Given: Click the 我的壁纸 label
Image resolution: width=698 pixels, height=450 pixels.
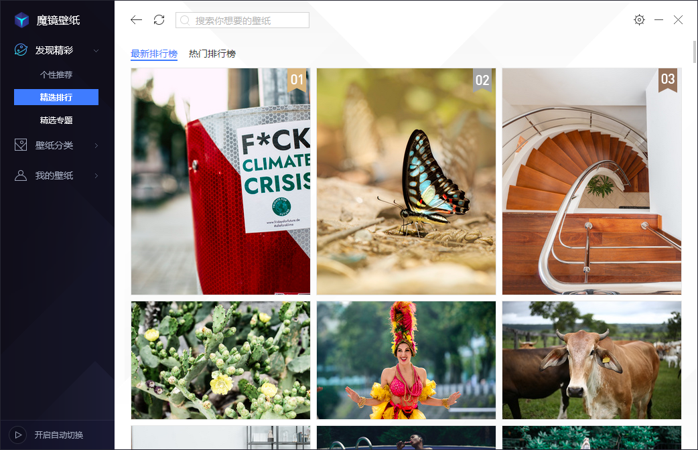Looking at the screenshot, I should point(54,176).
